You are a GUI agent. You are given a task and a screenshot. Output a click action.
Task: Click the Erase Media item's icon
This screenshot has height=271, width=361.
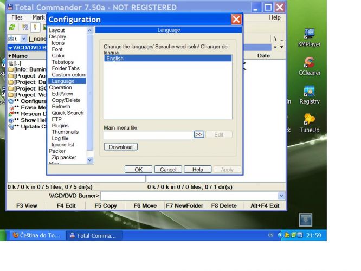(11, 107)
